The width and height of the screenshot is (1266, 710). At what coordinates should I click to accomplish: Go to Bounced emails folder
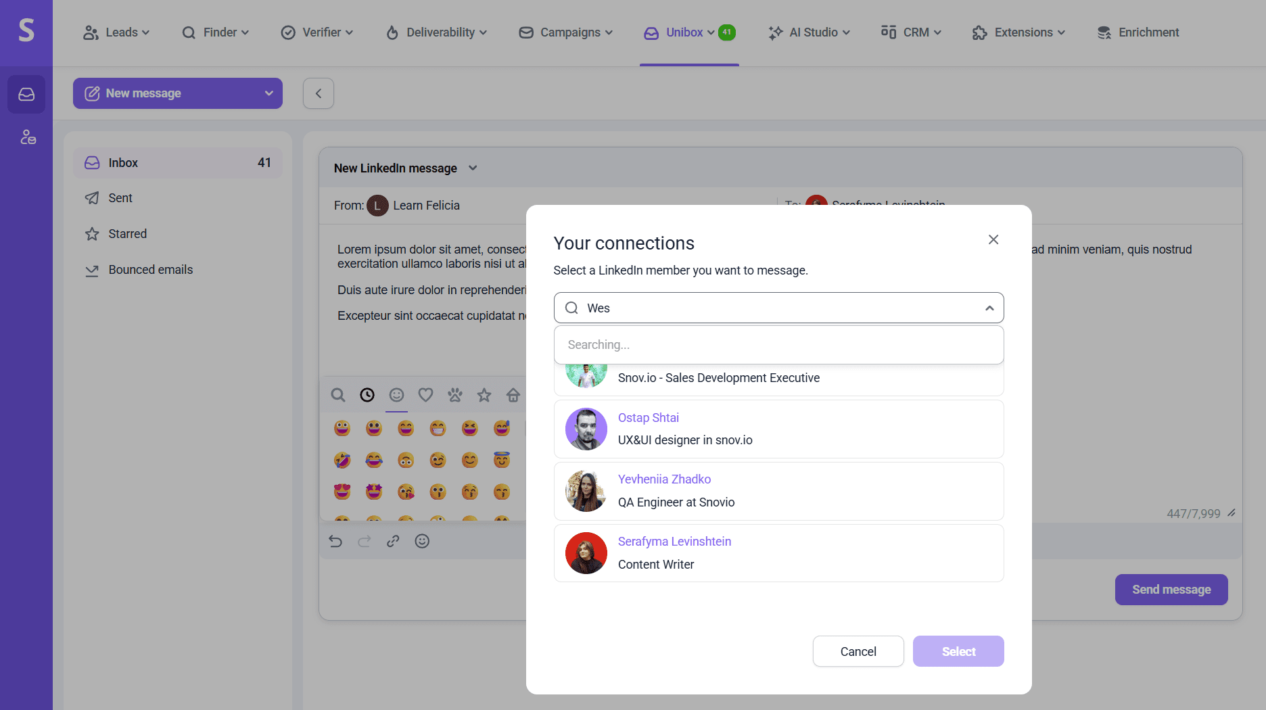pyautogui.click(x=150, y=270)
